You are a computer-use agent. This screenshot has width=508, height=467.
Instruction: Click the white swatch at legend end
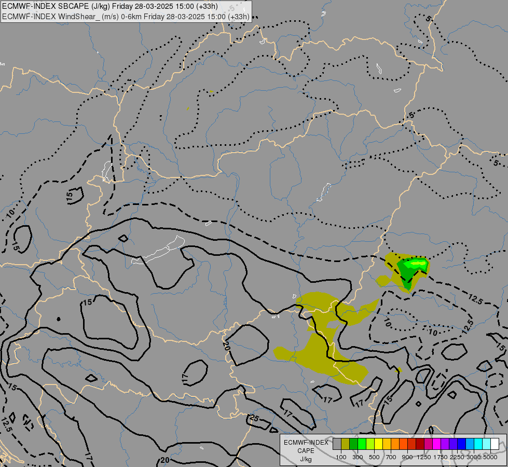[x=495, y=444]
